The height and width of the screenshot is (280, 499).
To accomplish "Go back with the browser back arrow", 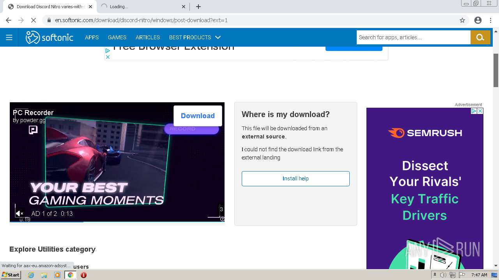I will (x=9, y=20).
